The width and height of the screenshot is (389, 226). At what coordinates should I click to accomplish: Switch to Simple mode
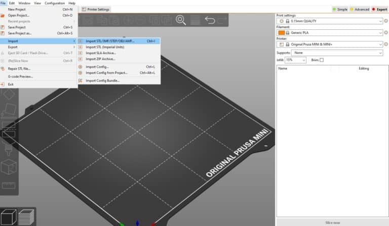(340, 10)
